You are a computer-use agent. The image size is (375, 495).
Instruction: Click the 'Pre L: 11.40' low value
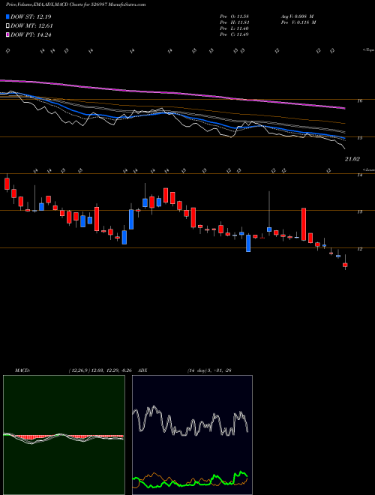[x=234, y=28]
